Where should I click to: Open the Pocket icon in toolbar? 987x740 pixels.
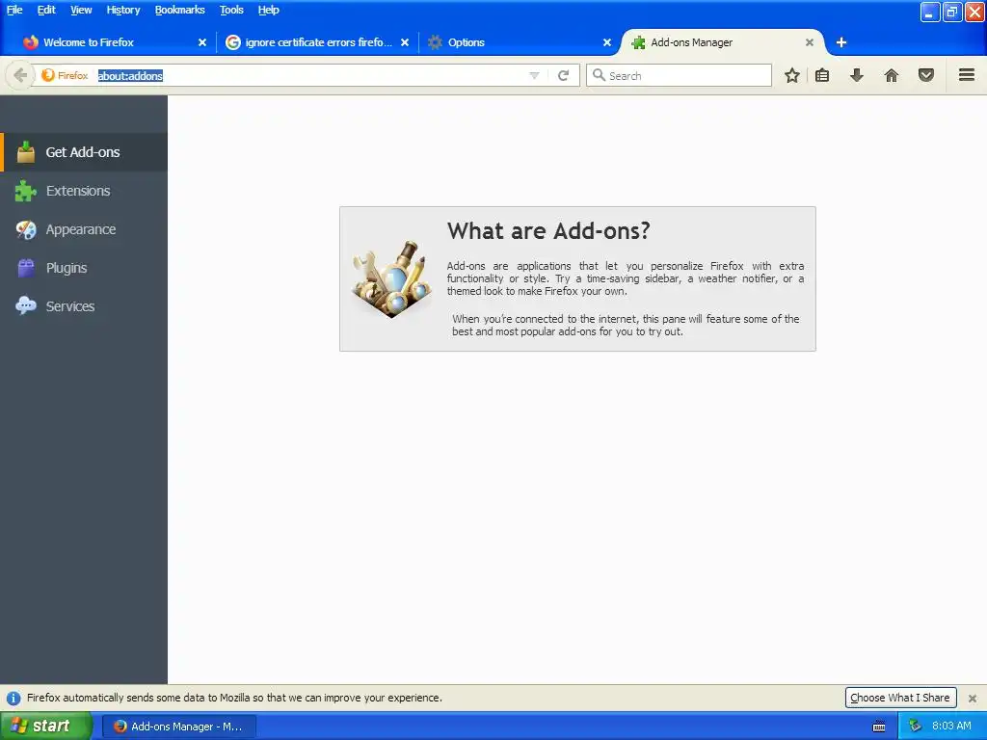click(x=926, y=75)
